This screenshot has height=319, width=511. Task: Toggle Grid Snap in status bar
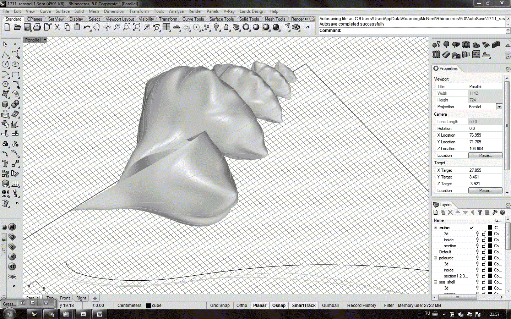tap(219, 305)
